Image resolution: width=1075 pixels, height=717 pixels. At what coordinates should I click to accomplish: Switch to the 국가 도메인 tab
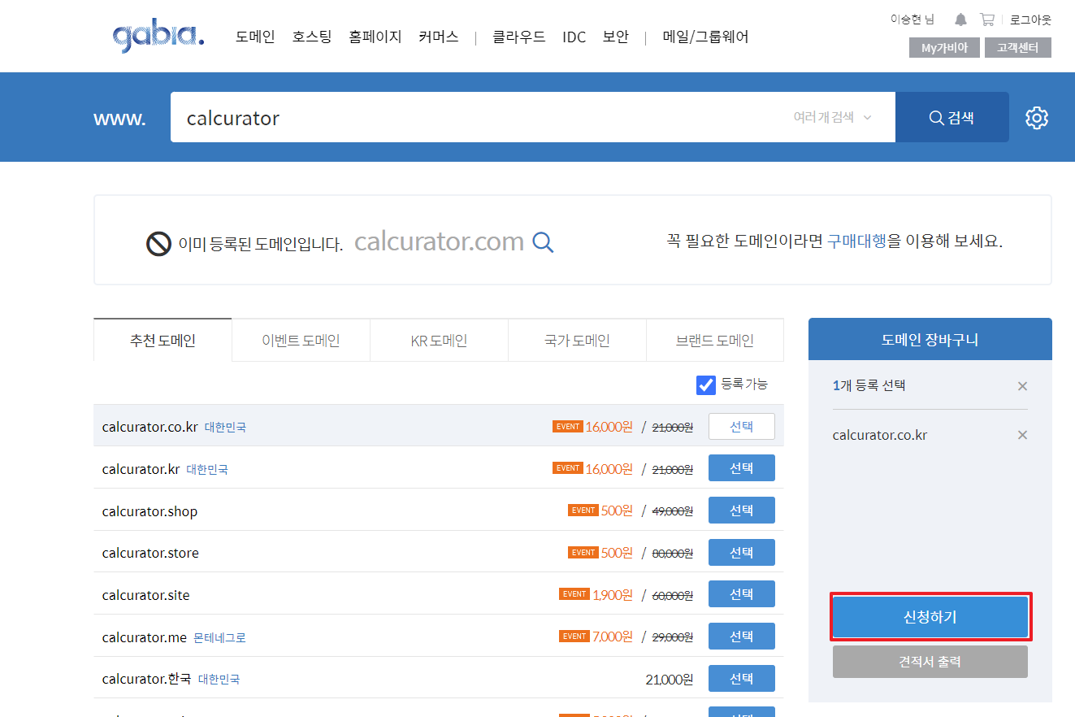[x=577, y=341]
